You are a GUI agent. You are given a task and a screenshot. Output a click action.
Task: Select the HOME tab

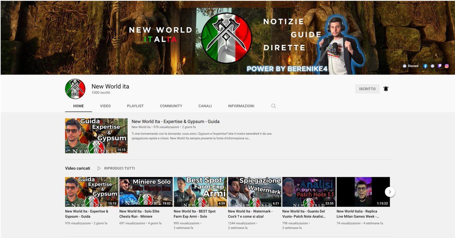point(78,106)
